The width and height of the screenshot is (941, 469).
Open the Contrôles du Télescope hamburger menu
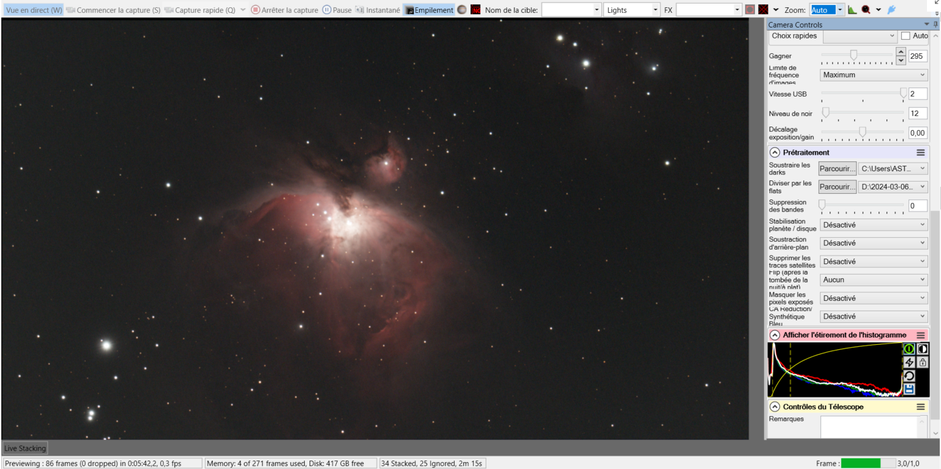coord(920,407)
